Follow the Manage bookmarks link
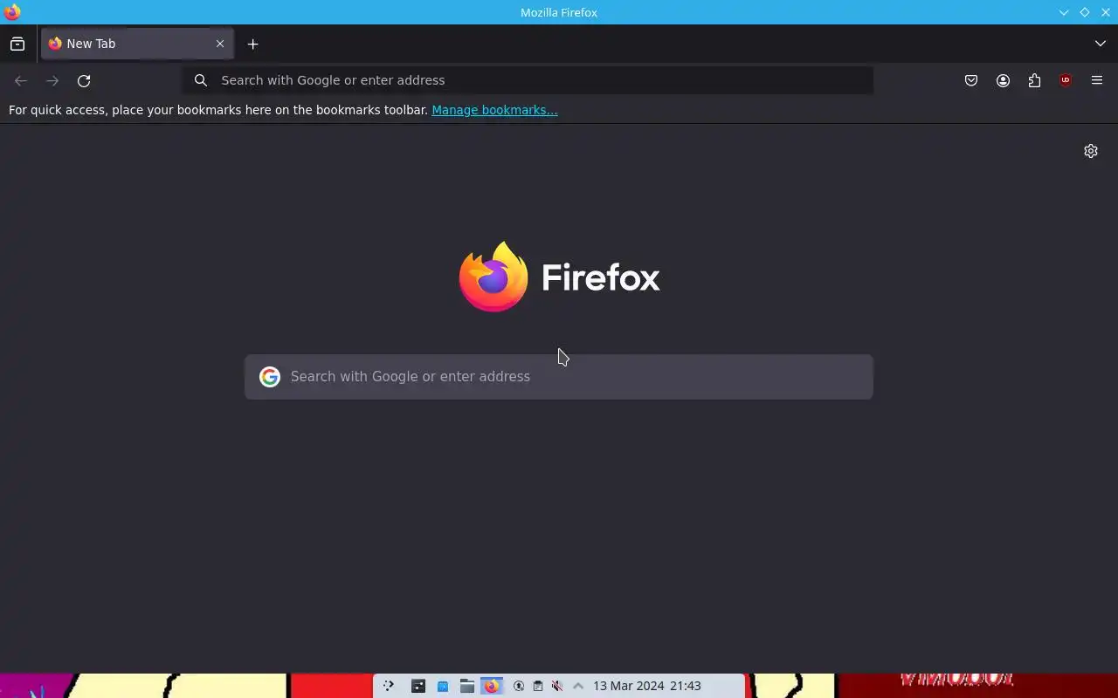 point(494,110)
